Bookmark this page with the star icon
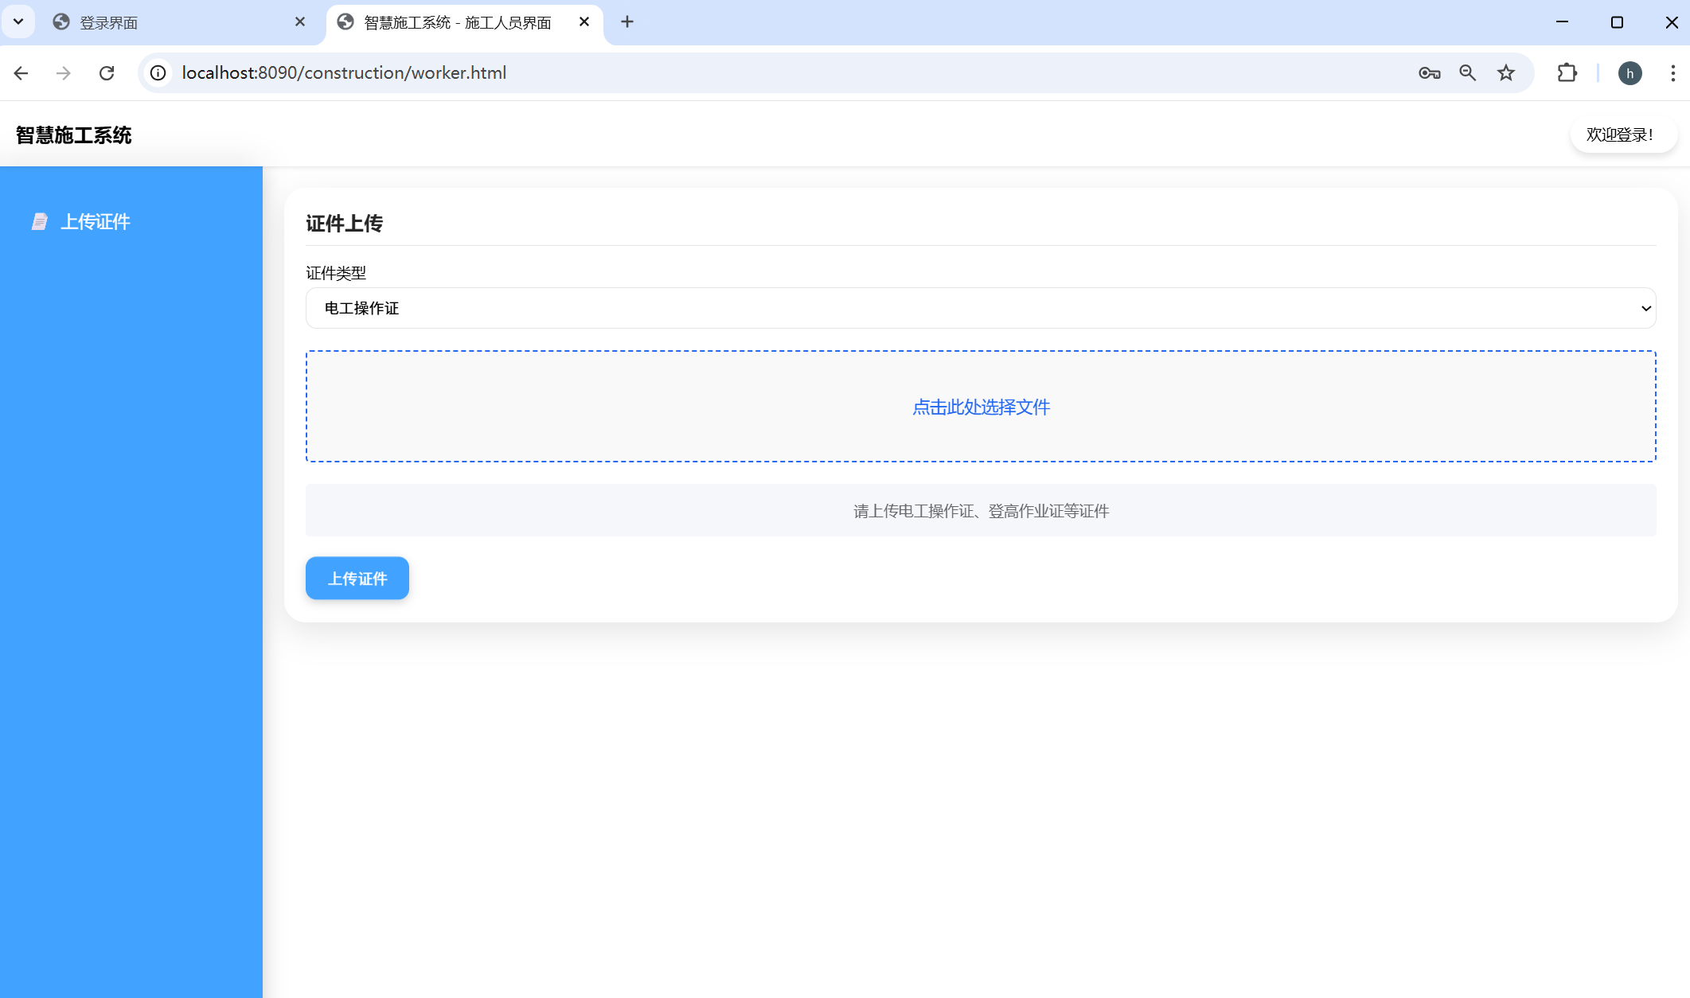Image resolution: width=1690 pixels, height=998 pixels. [1505, 73]
